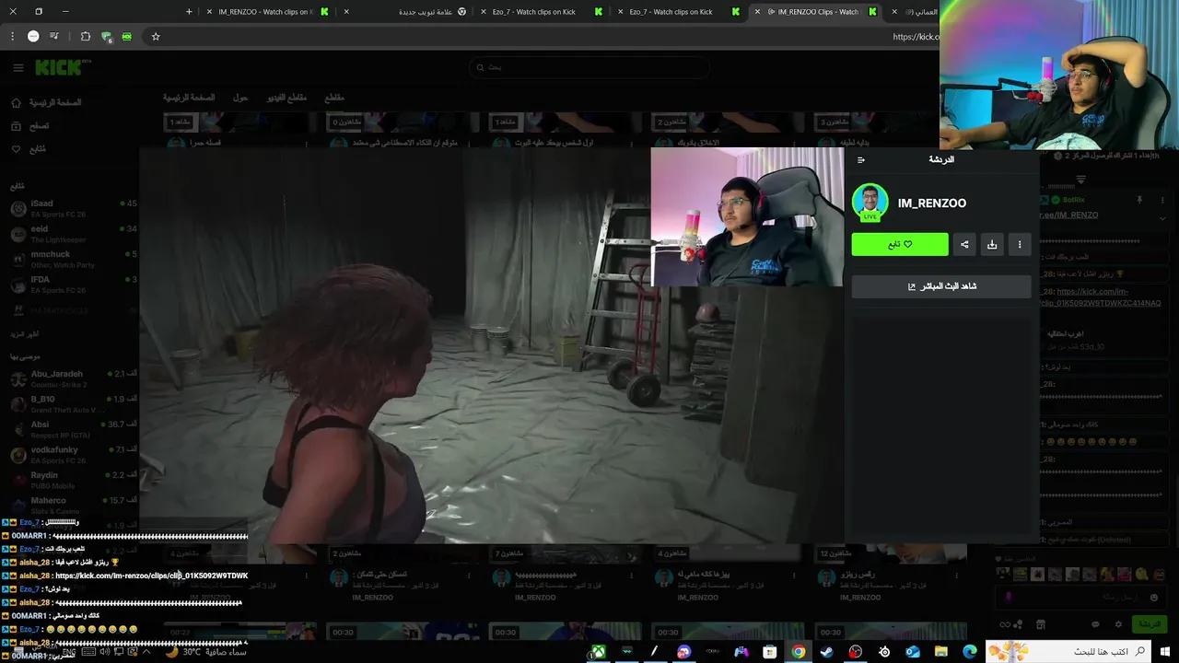Select the main page channel tab
1179x663 pixels.
(189, 98)
